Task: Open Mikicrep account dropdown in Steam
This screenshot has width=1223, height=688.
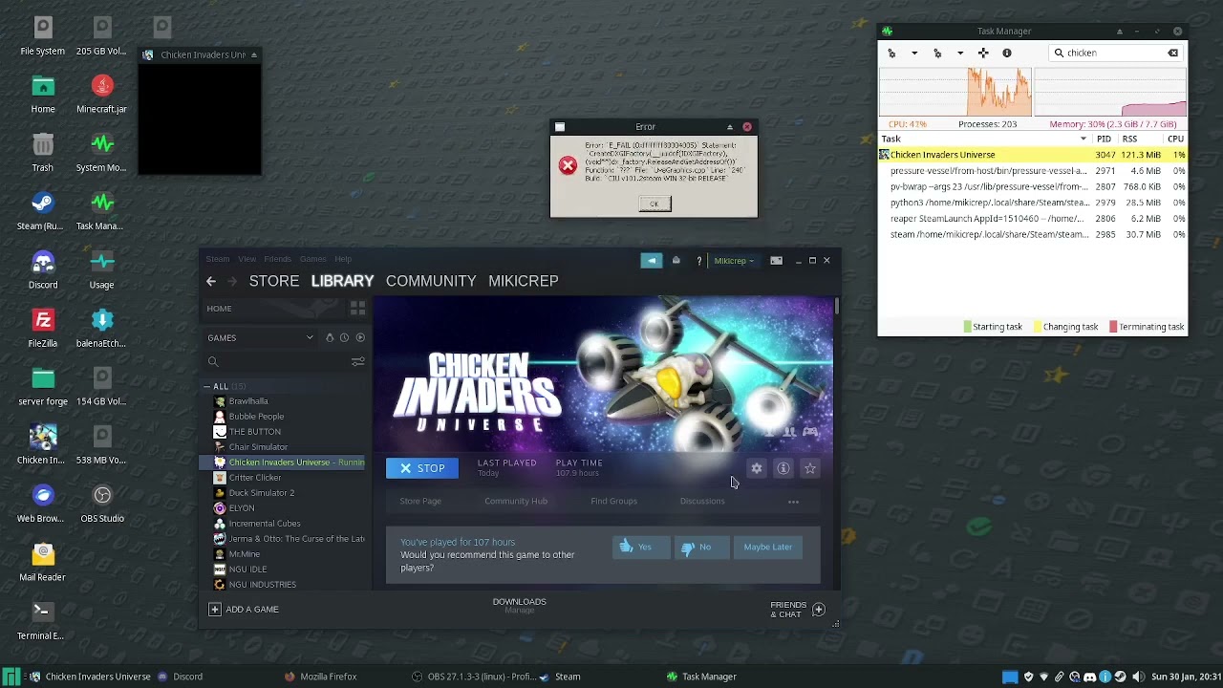Action: pyautogui.click(x=735, y=261)
